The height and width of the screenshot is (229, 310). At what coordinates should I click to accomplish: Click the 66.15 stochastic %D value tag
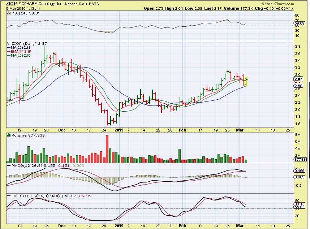[300, 204]
